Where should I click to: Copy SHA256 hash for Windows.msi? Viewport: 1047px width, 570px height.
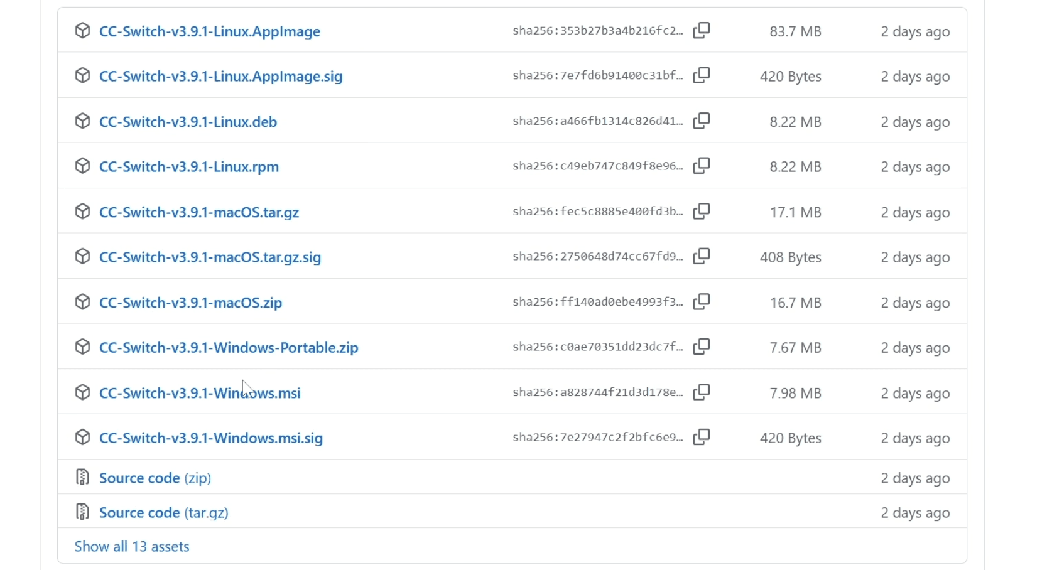coord(702,392)
